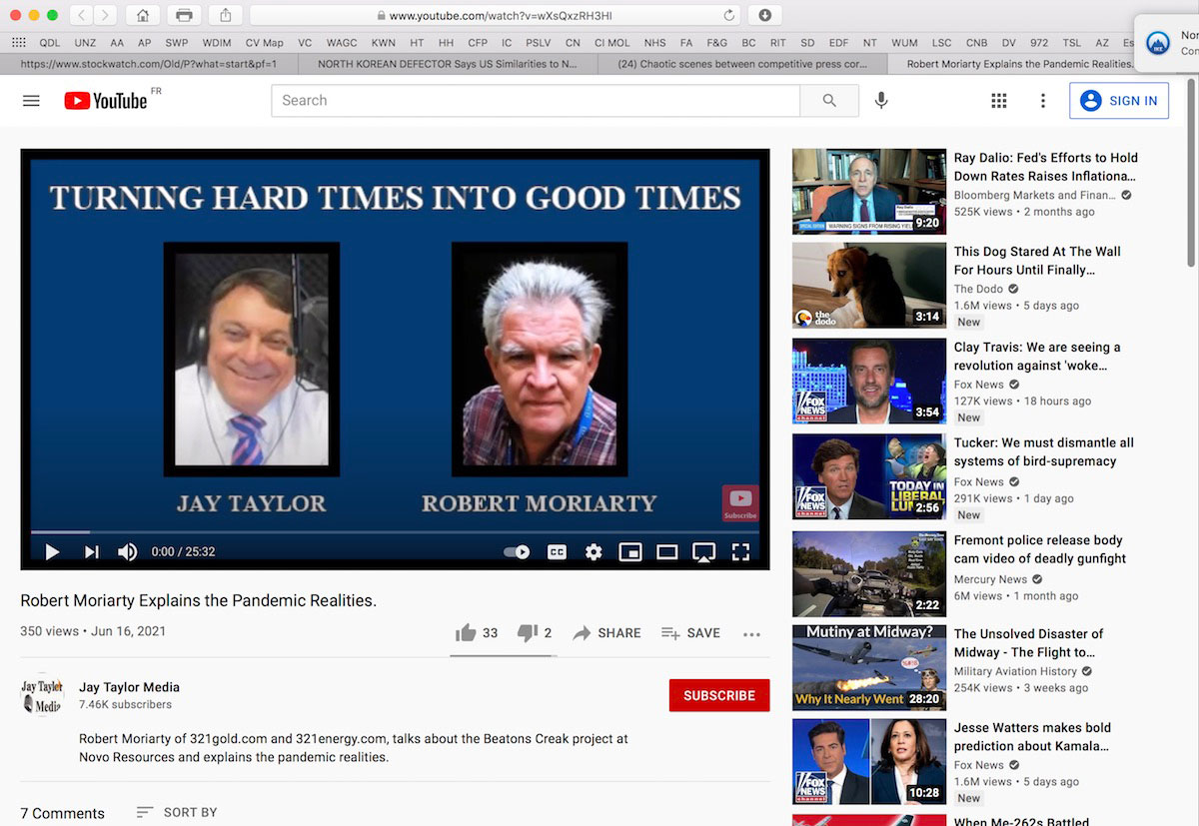Open the Ray Dalio video thumbnail
This screenshot has height=826, width=1199.
[869, 192]
